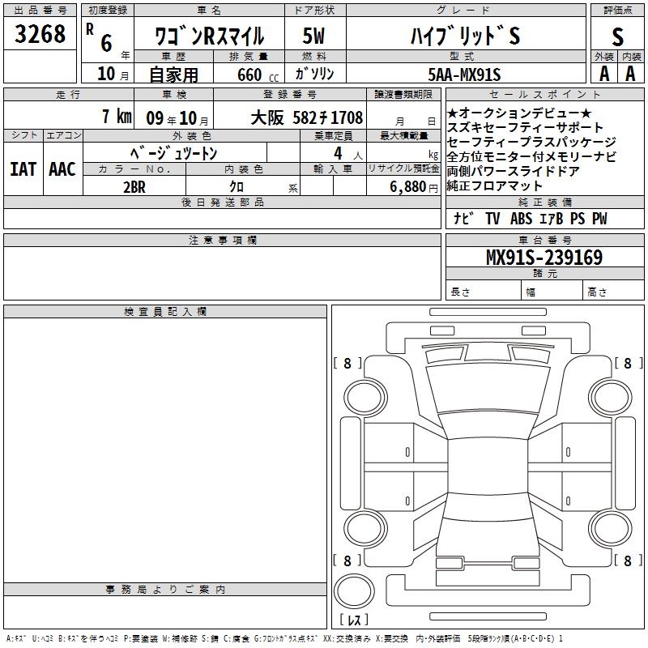Click TV in equipment row

coord(492,218)
